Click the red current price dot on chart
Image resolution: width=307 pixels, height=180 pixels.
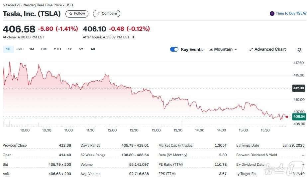point(287,117)
